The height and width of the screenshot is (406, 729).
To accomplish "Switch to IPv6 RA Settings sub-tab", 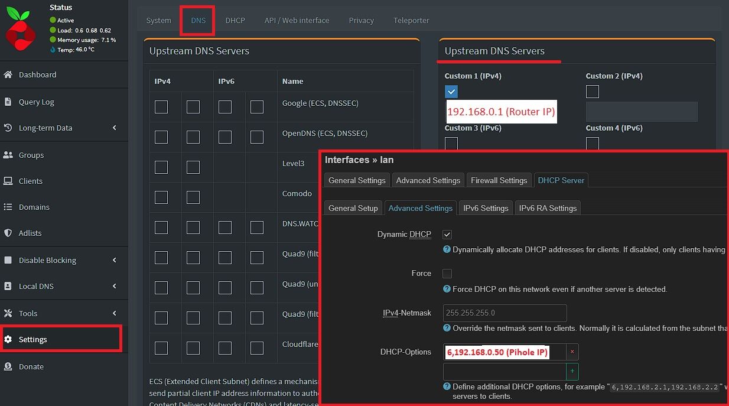I will click(x=548, y=208).
